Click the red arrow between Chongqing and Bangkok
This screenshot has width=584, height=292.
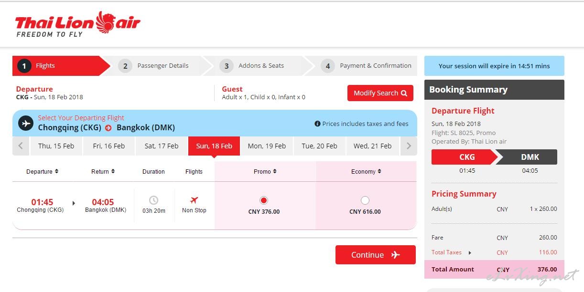tap(108, 128)
